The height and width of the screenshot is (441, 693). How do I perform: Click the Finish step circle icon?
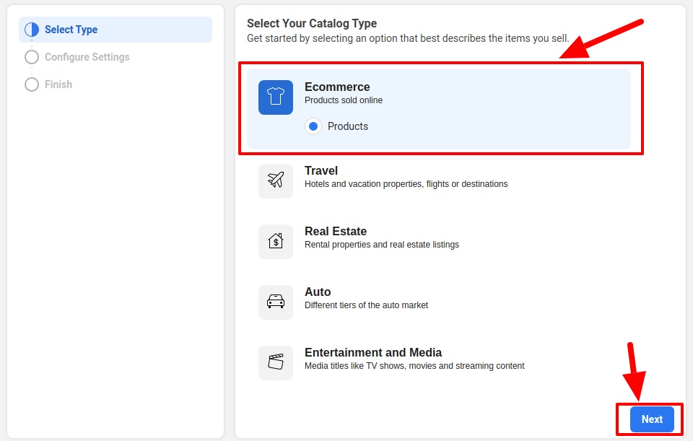pos(32,84)
